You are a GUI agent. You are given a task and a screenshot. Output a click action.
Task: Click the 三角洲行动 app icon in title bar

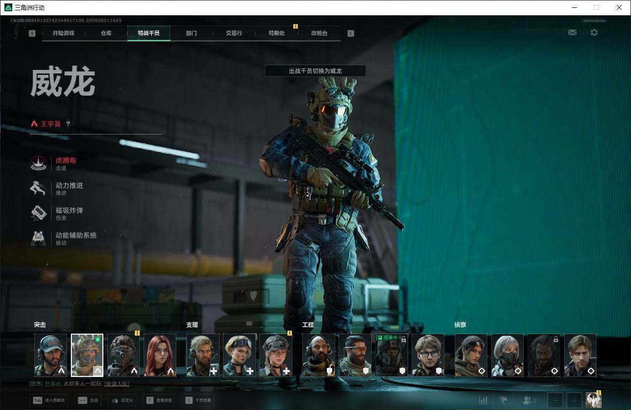(8, 7)
